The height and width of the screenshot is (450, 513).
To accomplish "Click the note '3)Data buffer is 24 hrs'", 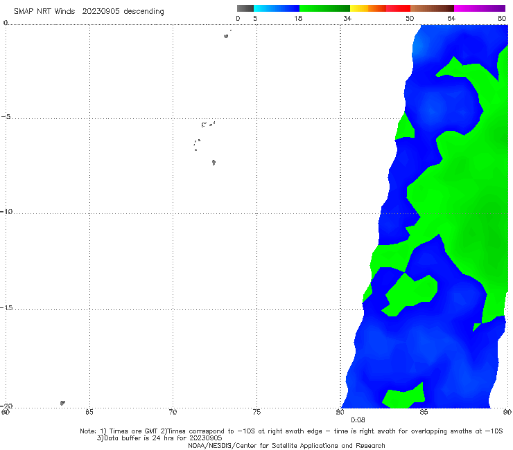I will pyautogui.click(x=159, y=438).
